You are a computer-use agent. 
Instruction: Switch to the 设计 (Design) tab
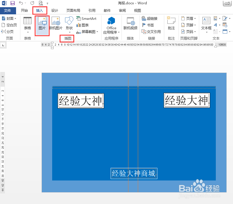pos(54,11)
